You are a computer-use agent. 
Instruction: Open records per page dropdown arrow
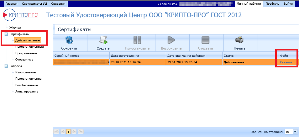[x=295, y=132]
